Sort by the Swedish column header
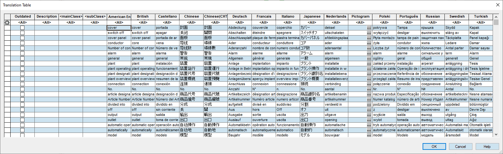This screenshot has width=503, height=154. click(x=457, y=17)
